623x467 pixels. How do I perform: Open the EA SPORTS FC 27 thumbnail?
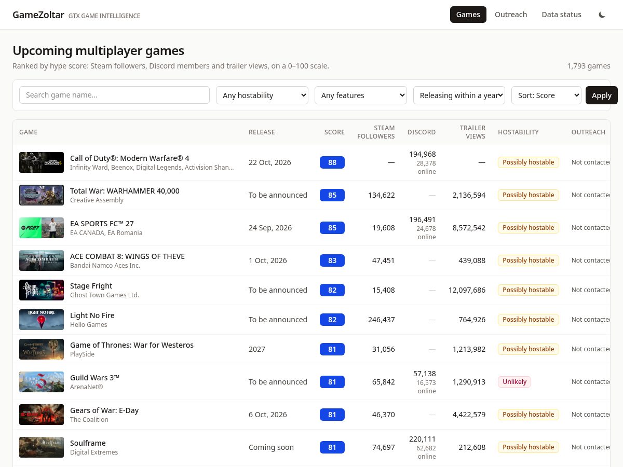[42, 228]
